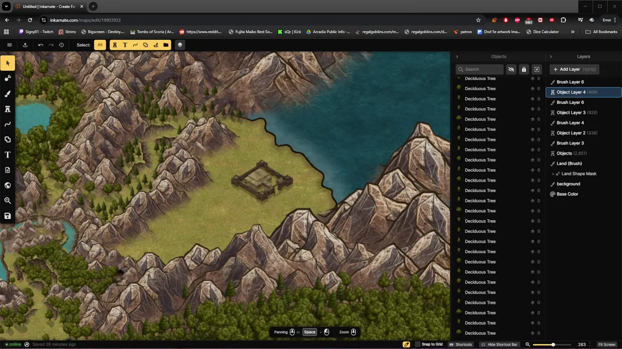The image size is (622, 349).
Task: Select Object Layer 4 in Layers
Action: point(584,92)
